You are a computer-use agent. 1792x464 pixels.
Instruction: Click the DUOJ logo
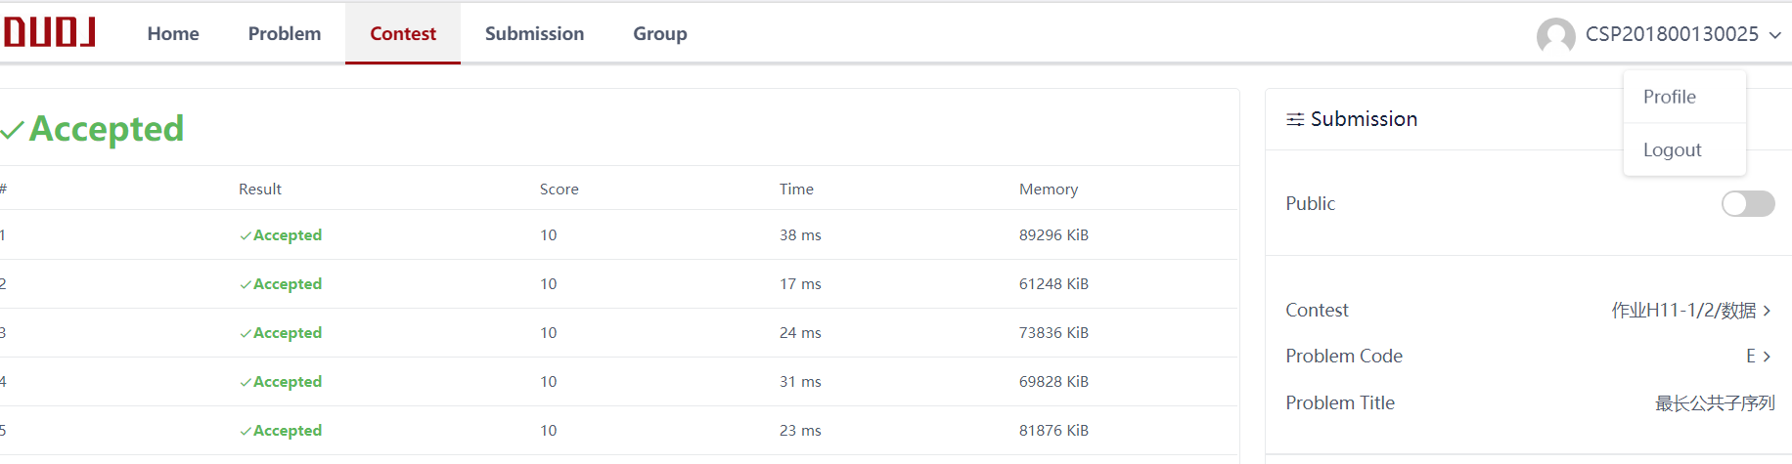(49, 32)
